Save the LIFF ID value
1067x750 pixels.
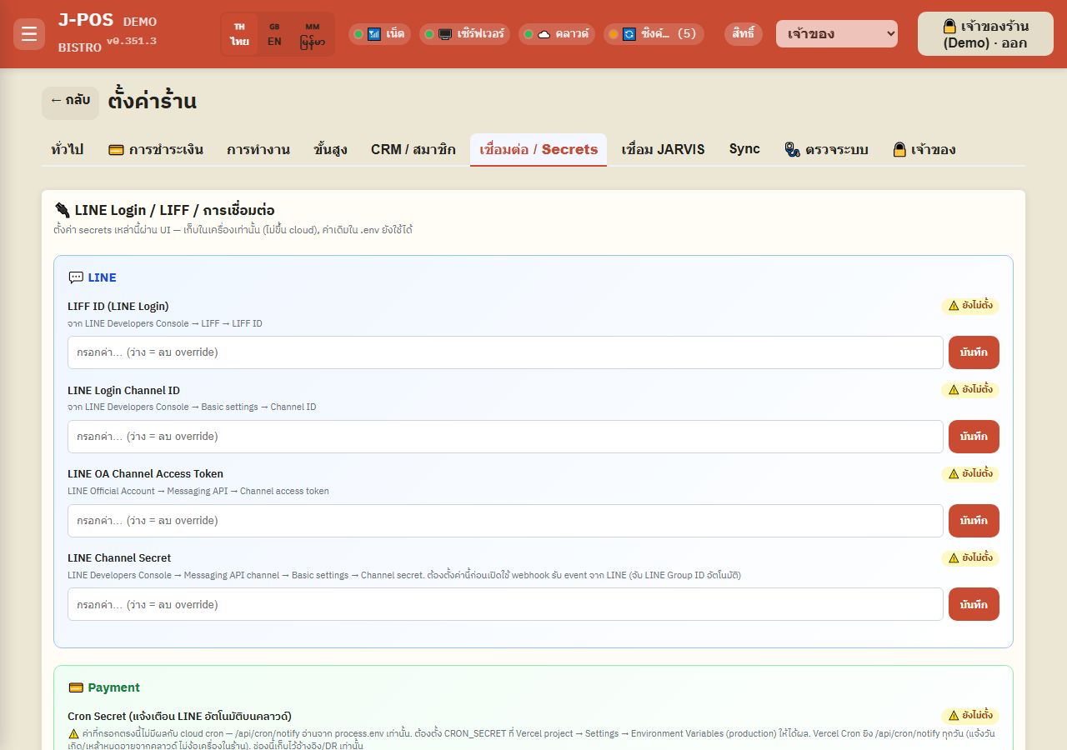[x=974, y=352]
